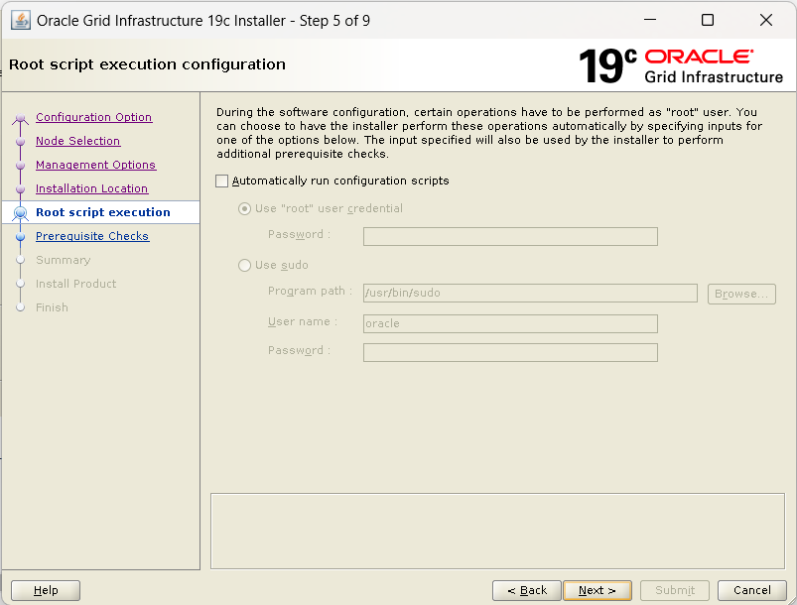Click the Java installer icon in title bar
The image size is (797, 605).
[20, 21]
